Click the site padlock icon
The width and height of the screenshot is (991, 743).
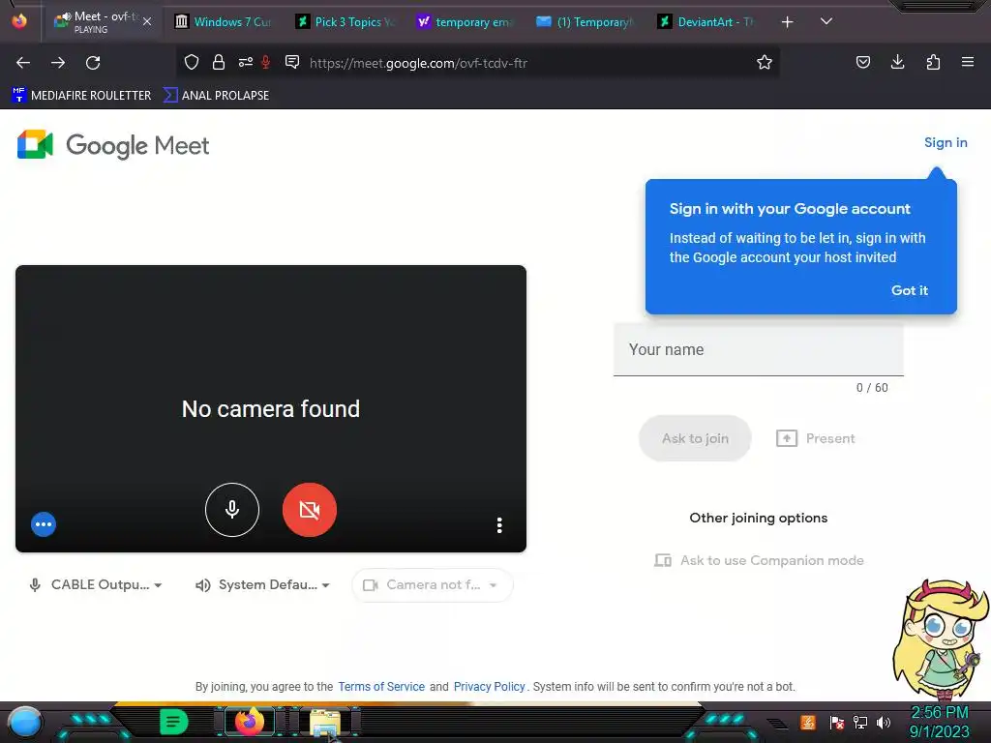click(219, 62)
